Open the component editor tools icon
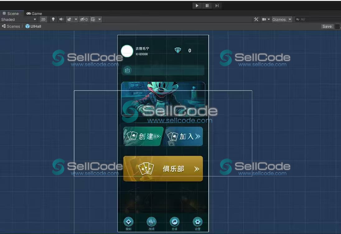The width and height of the screenshot is (341, 234). click(x=256, y=19)
